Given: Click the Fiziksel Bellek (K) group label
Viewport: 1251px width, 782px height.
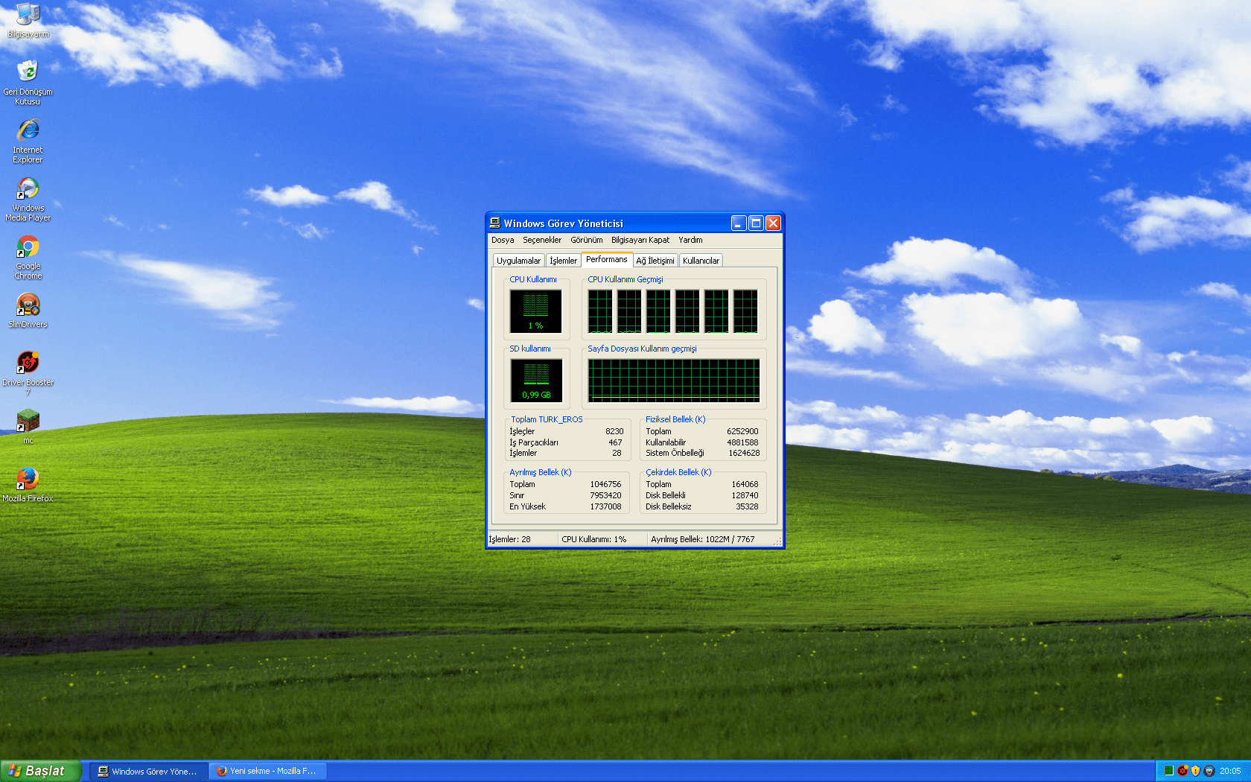Looking at the screenshot, I should [x=675, y=419].
